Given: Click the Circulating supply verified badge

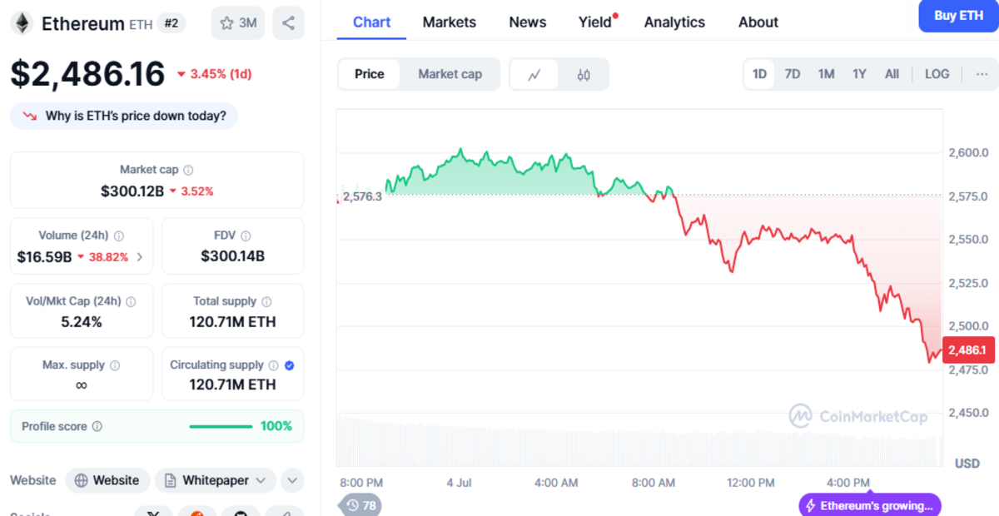Looking at the screenshot, I should (x=289, y=365).
